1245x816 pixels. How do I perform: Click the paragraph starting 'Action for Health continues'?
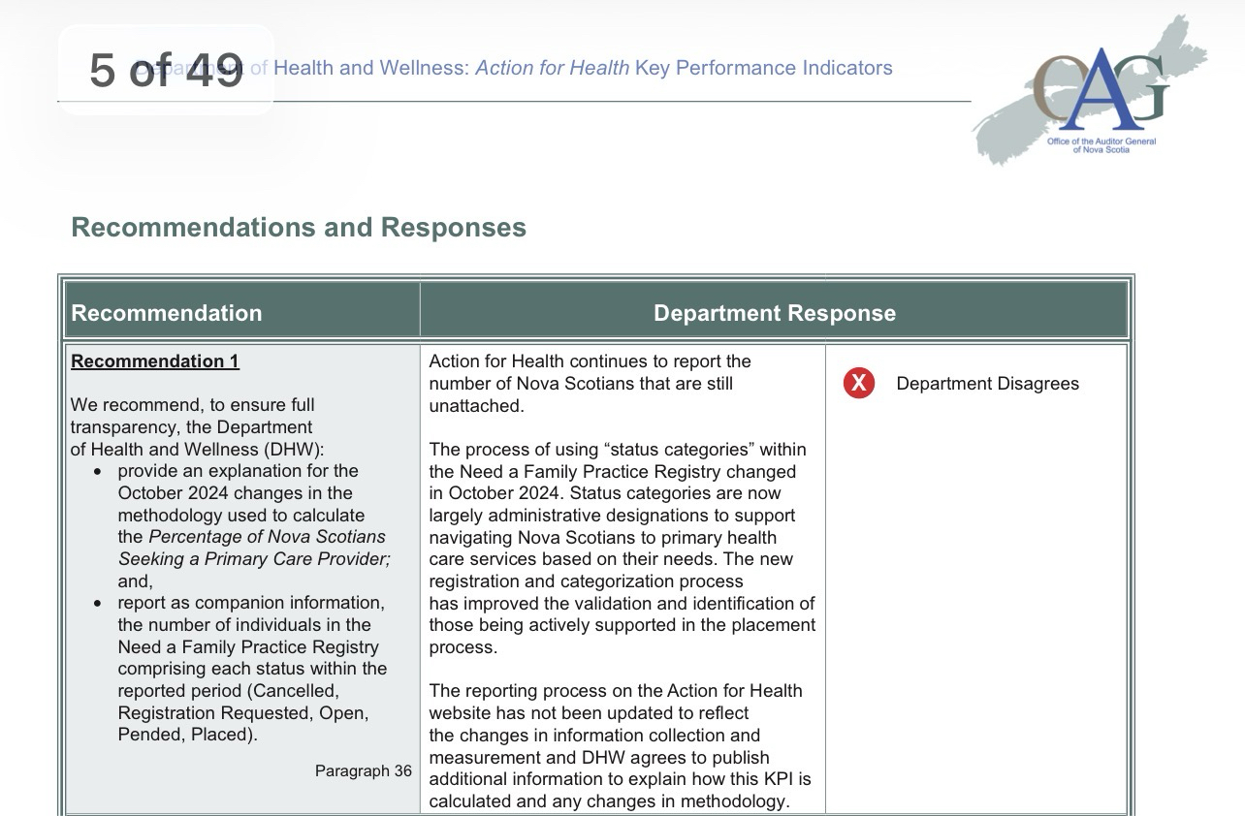590,384
